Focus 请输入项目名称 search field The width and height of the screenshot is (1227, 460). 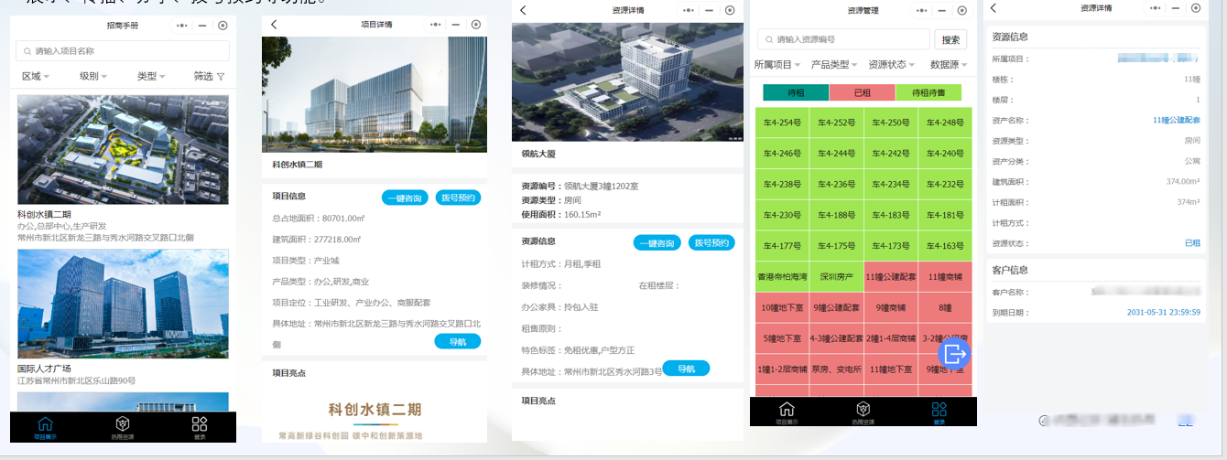(x=121, y=51)
